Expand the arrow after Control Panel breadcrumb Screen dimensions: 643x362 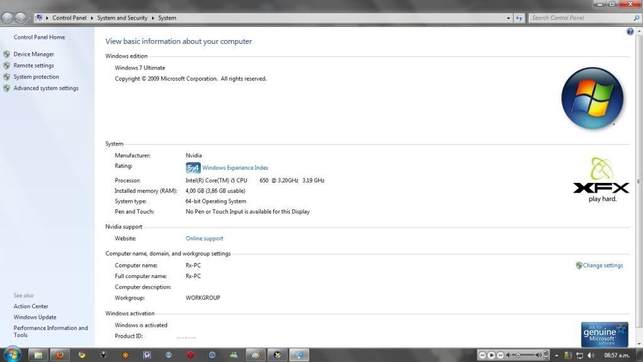click(92, 18)
